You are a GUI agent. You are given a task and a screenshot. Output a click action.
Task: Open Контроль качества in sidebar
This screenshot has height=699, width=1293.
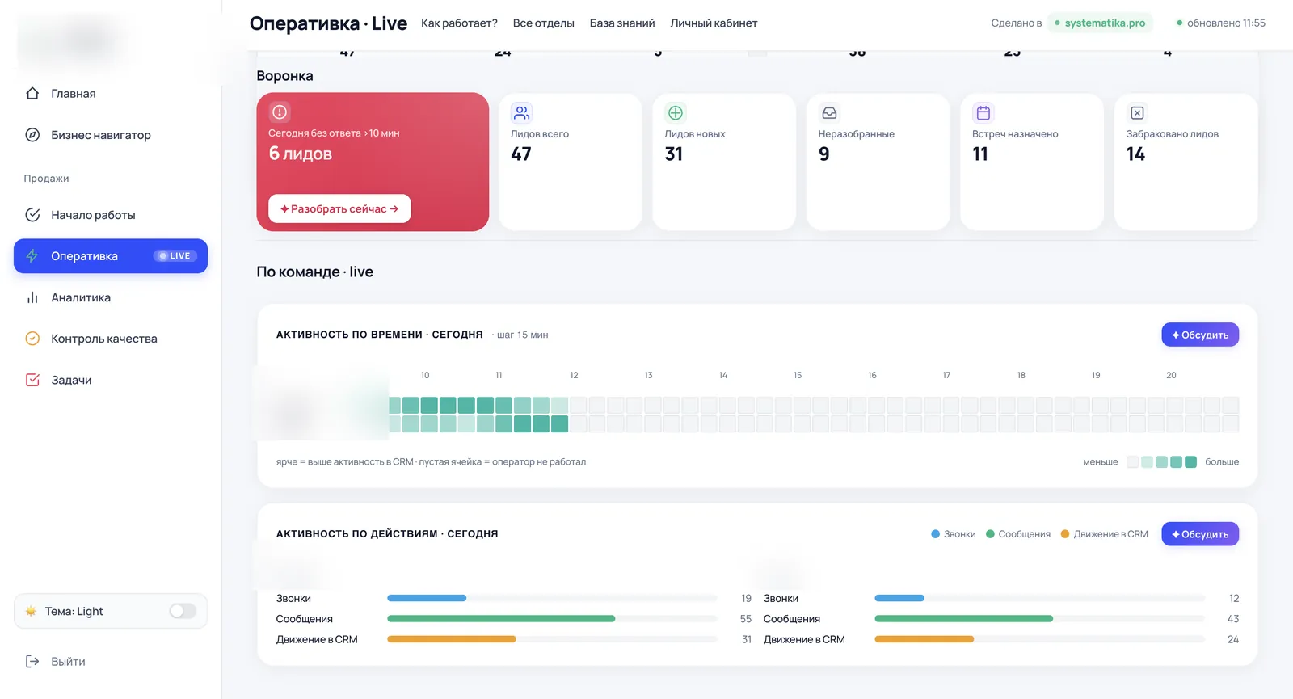tap(111, 339)
